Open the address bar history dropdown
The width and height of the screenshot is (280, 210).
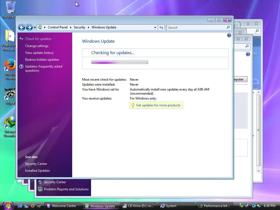tap(155, 28)
